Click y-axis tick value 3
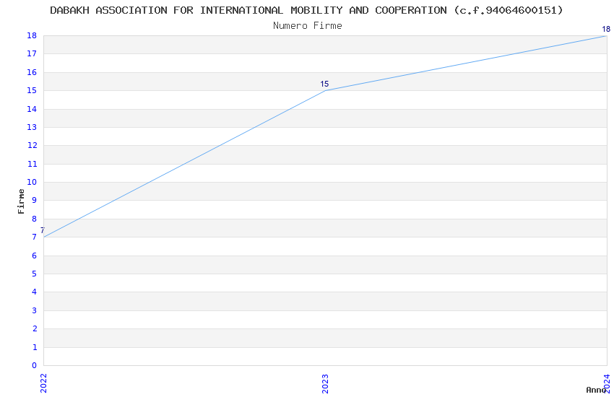 tap(35, 310)
